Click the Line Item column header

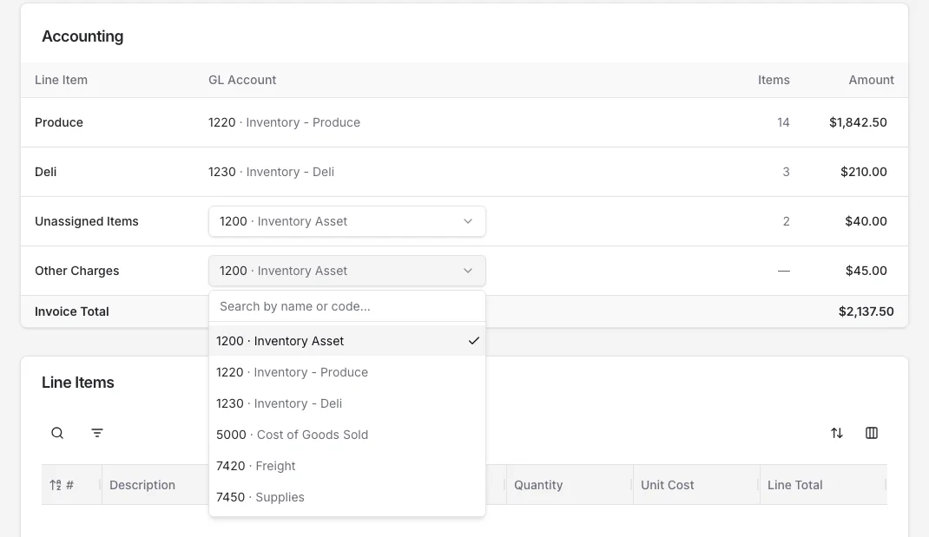tap(61, 80)
